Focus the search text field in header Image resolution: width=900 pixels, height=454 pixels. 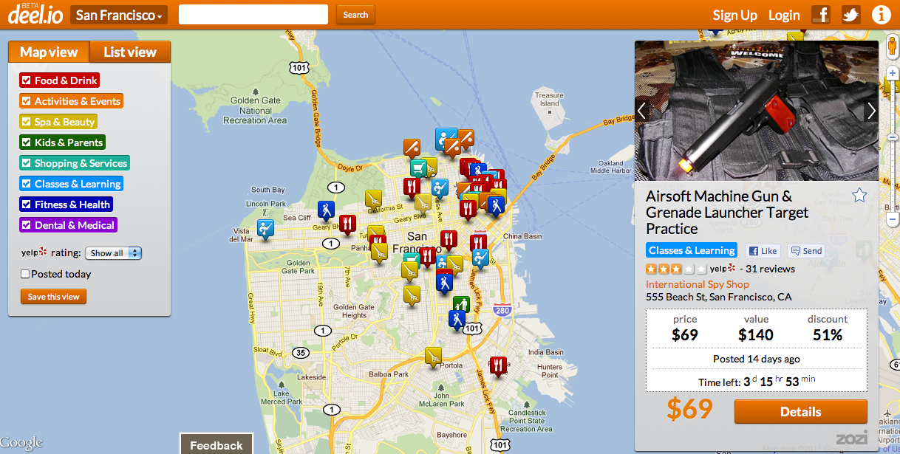[253, 15]
